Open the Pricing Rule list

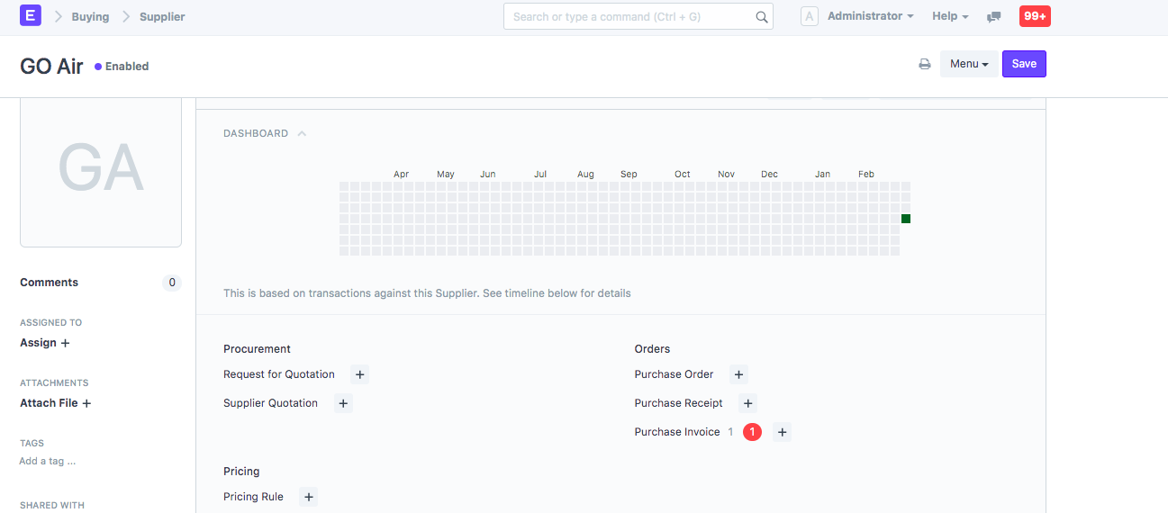pos(253,497)
